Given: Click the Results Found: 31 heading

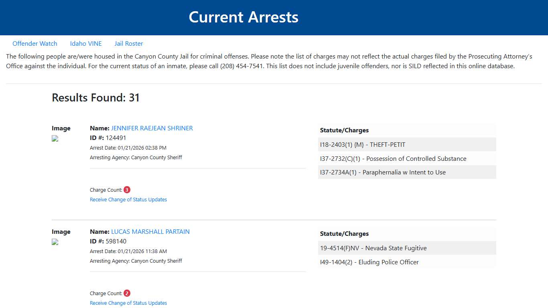Looking at the screenshot, I should point(95,97).
